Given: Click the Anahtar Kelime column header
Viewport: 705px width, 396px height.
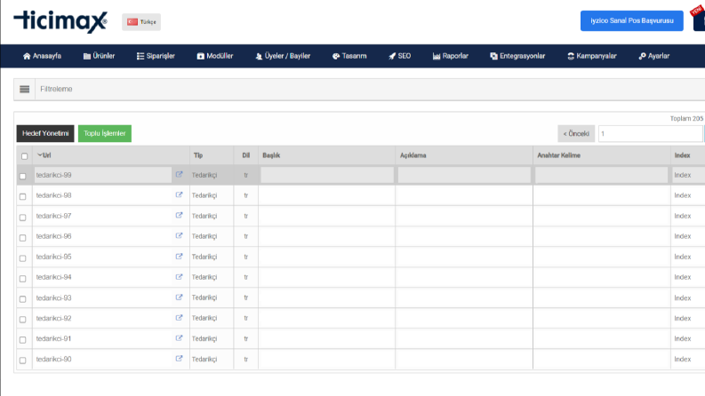Looking at the screenshot, I should 558,155.
